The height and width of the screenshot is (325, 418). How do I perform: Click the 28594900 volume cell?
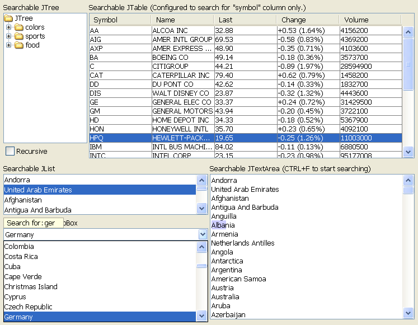coord(371,66)
